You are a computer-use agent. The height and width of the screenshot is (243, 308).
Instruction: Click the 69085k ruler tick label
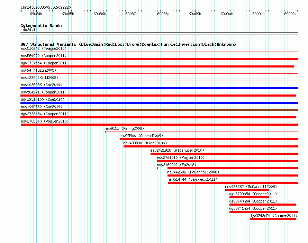(x=68, y=14)
